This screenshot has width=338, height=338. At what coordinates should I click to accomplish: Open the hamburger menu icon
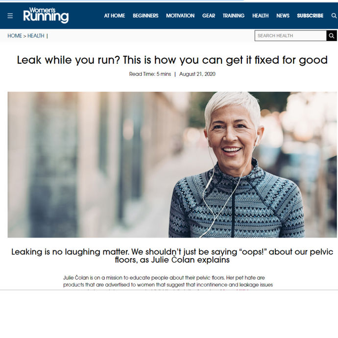click(10, 16)
